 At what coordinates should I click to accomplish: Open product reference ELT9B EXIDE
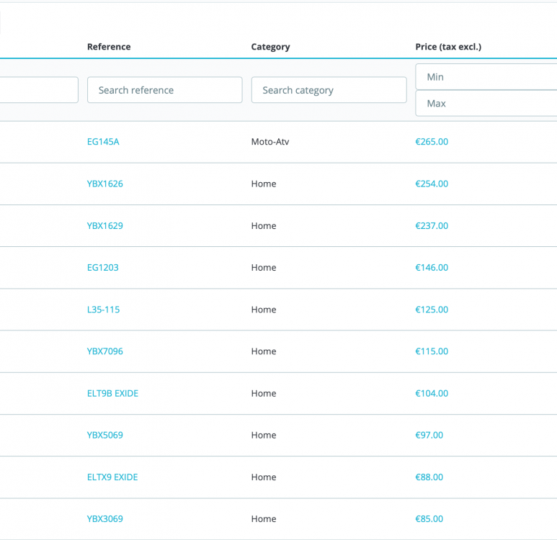[x=112, y=393]
